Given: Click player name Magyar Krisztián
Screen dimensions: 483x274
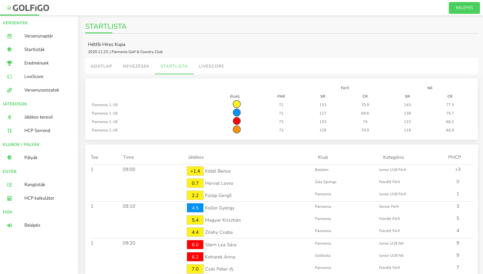Looking at the screenshot, I should tap(223, 220).
